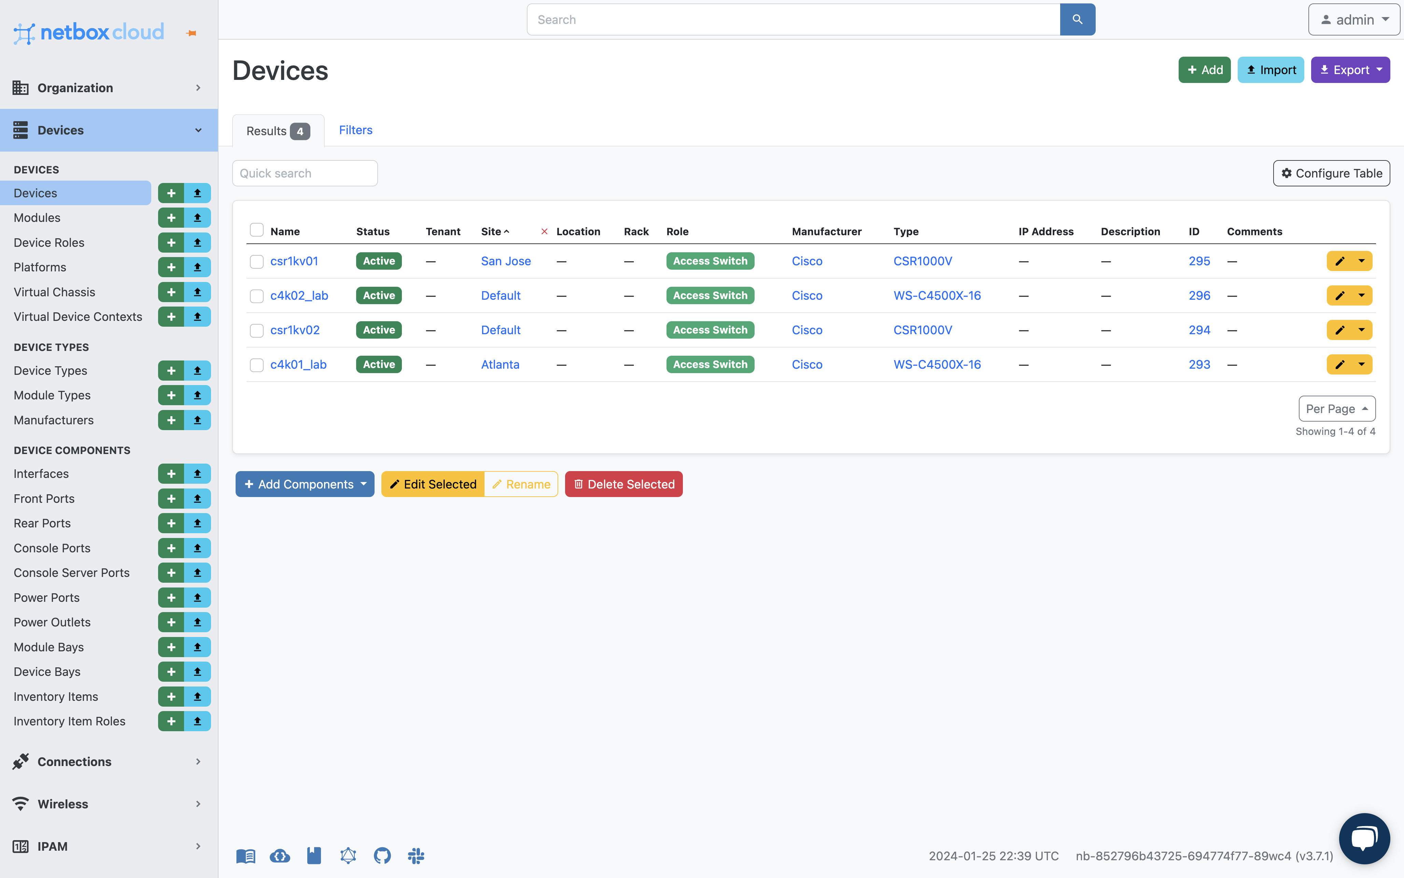Expand the Connections menu section
The height and width of the screenshot is (878, 1404).
point(109,761)
